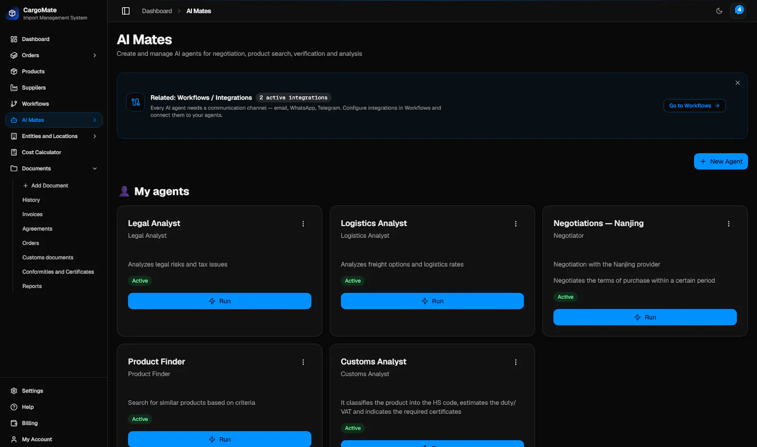Click the plus icon beside Add Document

[x=26, y=185]
